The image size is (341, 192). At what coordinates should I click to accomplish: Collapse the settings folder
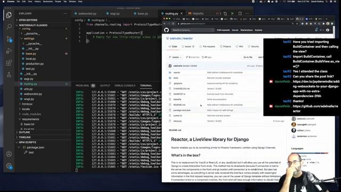29,38
